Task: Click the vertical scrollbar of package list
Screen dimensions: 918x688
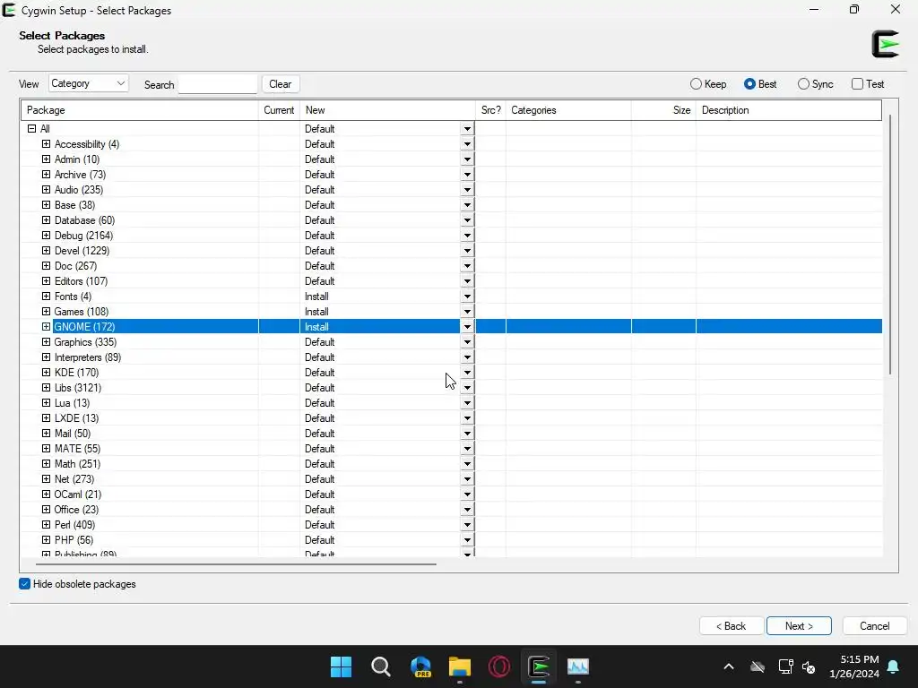Action: [890, 245]
